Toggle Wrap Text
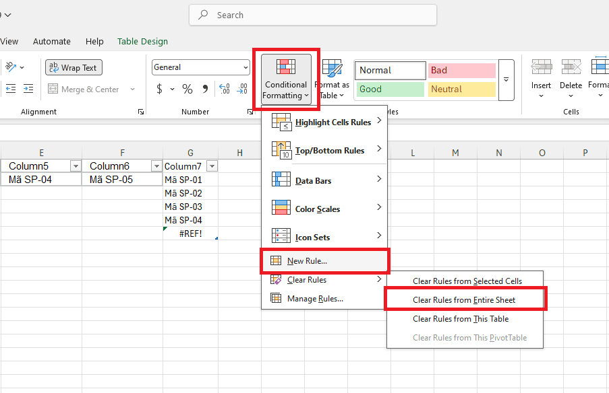Screen dimensions: 609x393 click(74, 67)
